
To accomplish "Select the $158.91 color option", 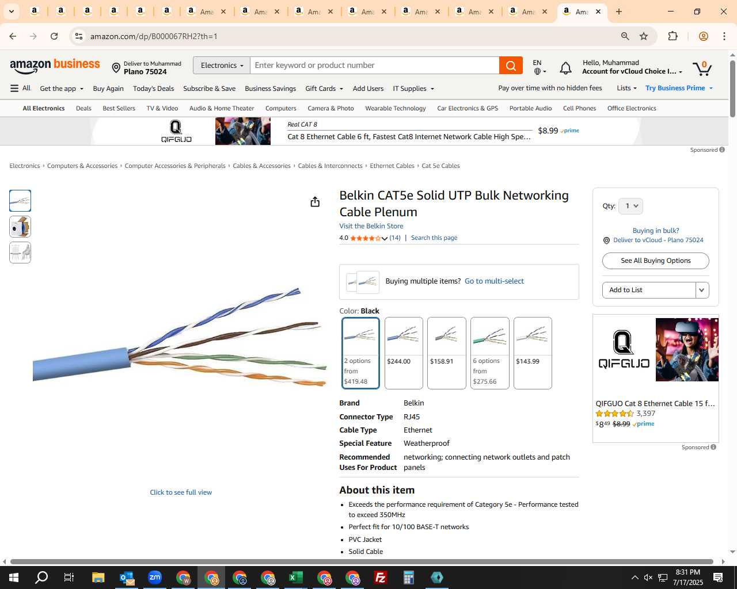I will pos(447,353).
